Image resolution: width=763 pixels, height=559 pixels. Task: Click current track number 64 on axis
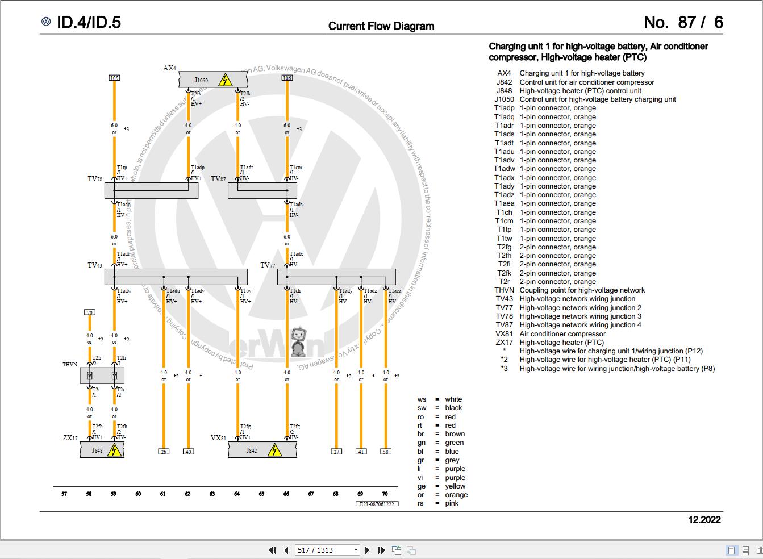tap(237, 494)
